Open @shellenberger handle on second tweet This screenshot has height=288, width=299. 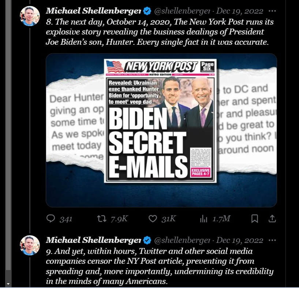[182, 240]
